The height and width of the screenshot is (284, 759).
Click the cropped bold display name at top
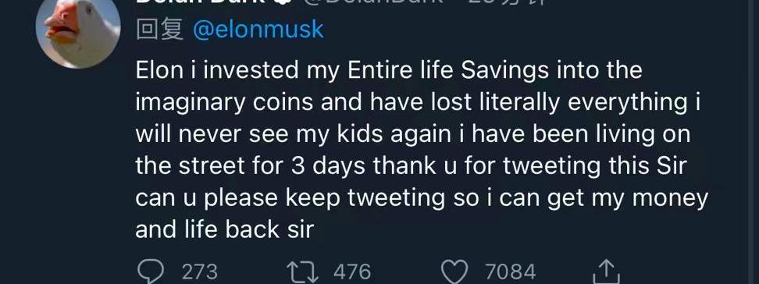click(x=201, y=2)
